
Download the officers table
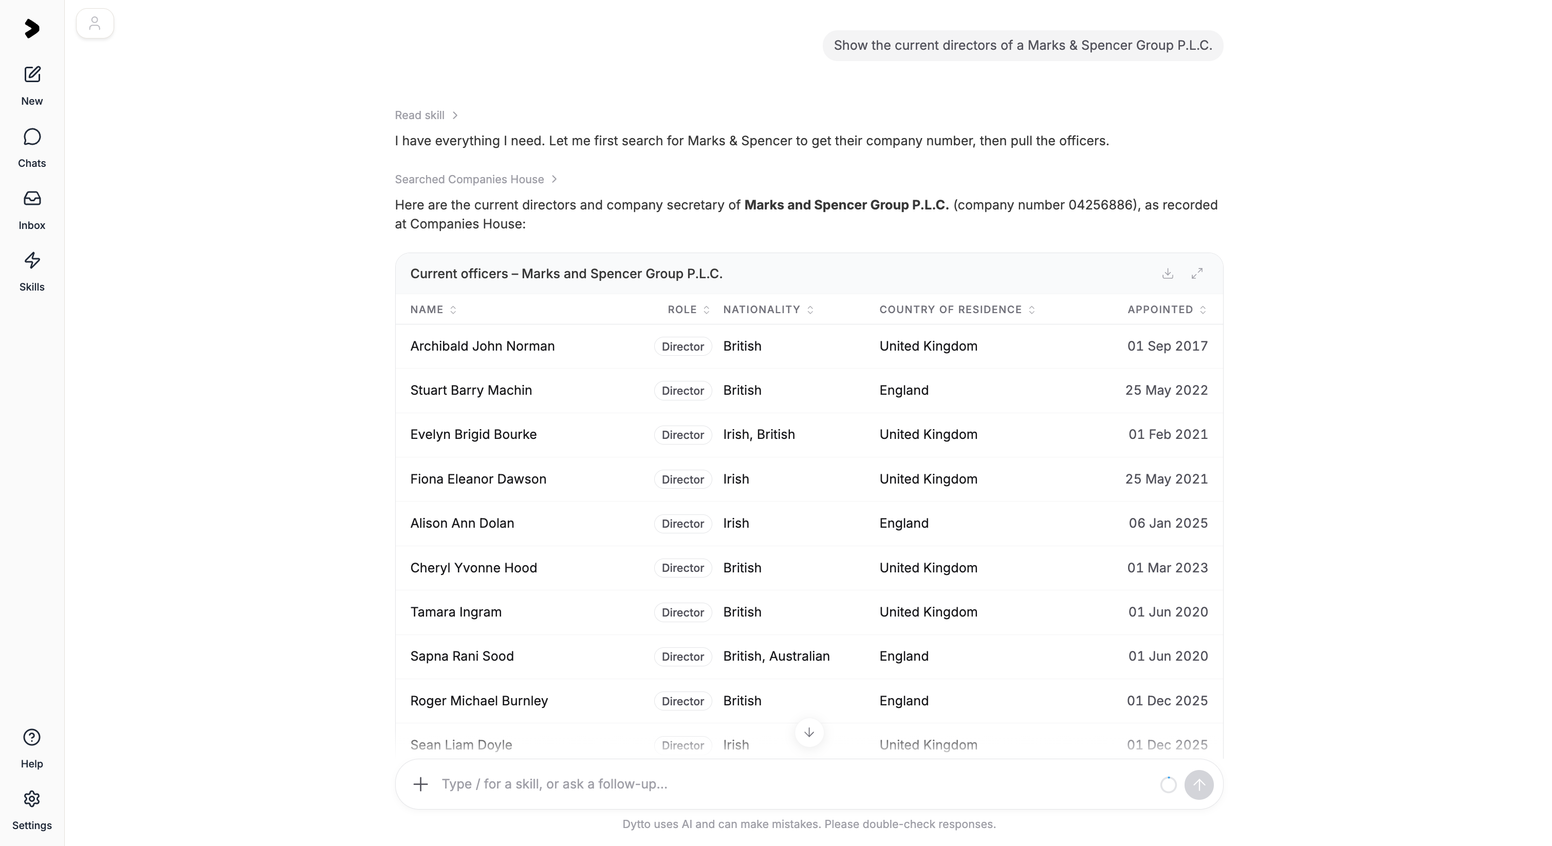point(1168,274)
